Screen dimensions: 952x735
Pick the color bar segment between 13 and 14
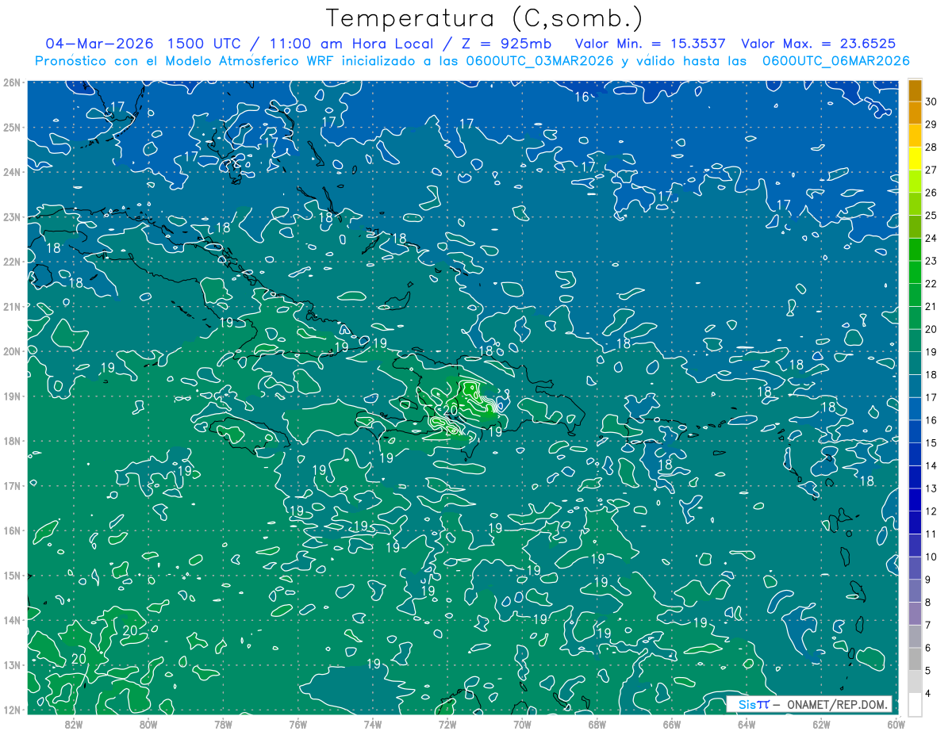pyautogui.click(x=915, y=477)
